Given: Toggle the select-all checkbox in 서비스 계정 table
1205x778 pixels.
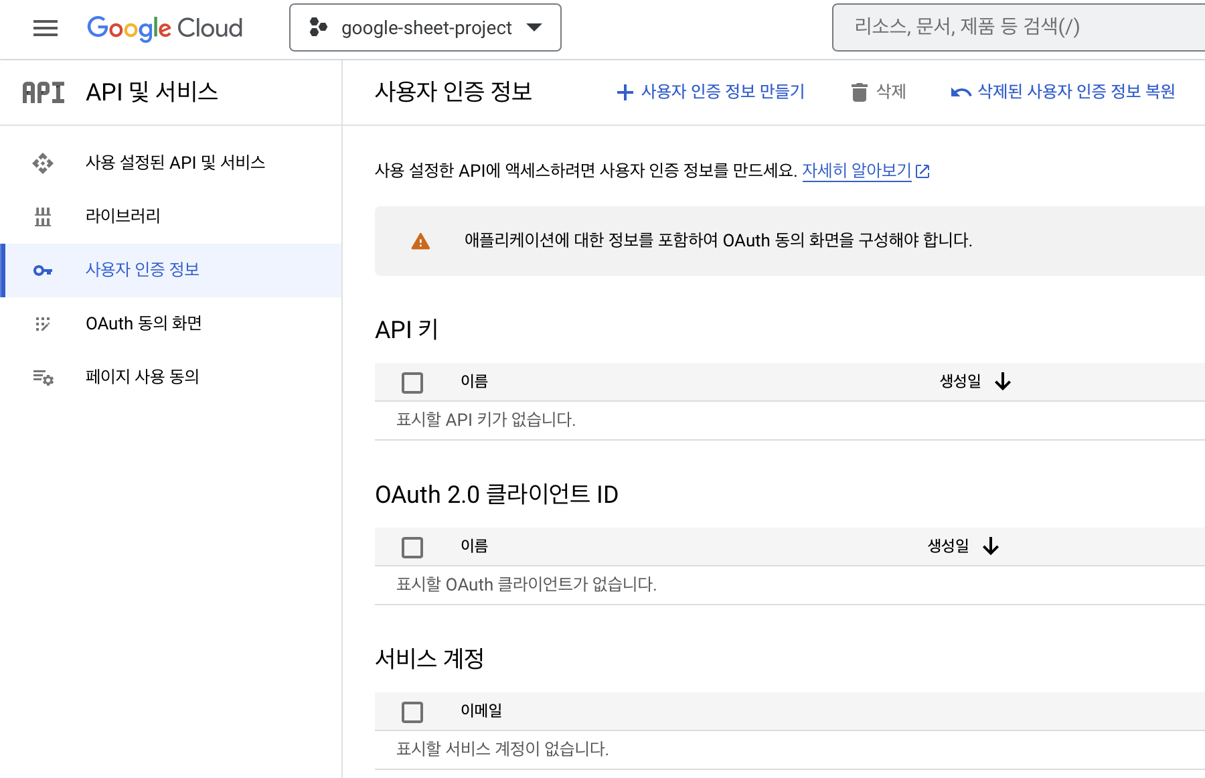Looking at the screenshot, I should tap(412, 712).
